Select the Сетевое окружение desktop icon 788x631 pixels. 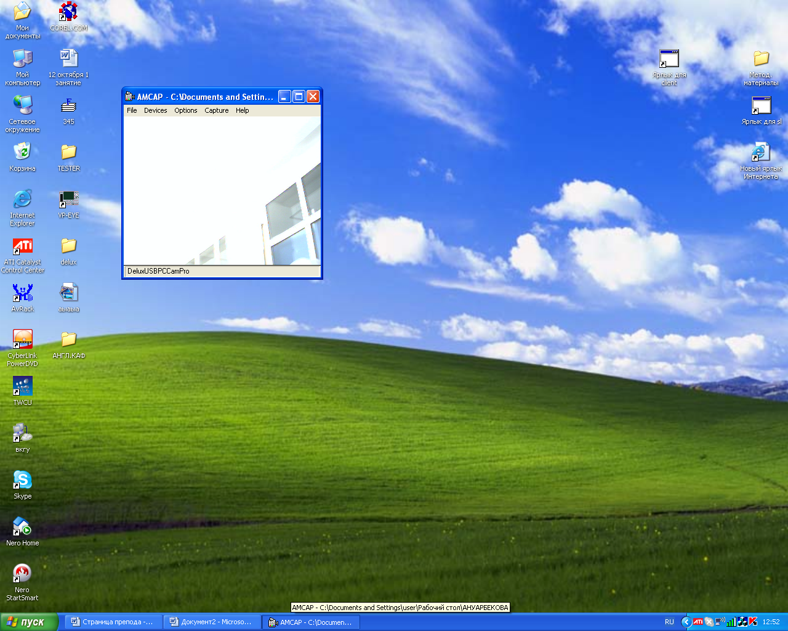(x=23, y=114)
